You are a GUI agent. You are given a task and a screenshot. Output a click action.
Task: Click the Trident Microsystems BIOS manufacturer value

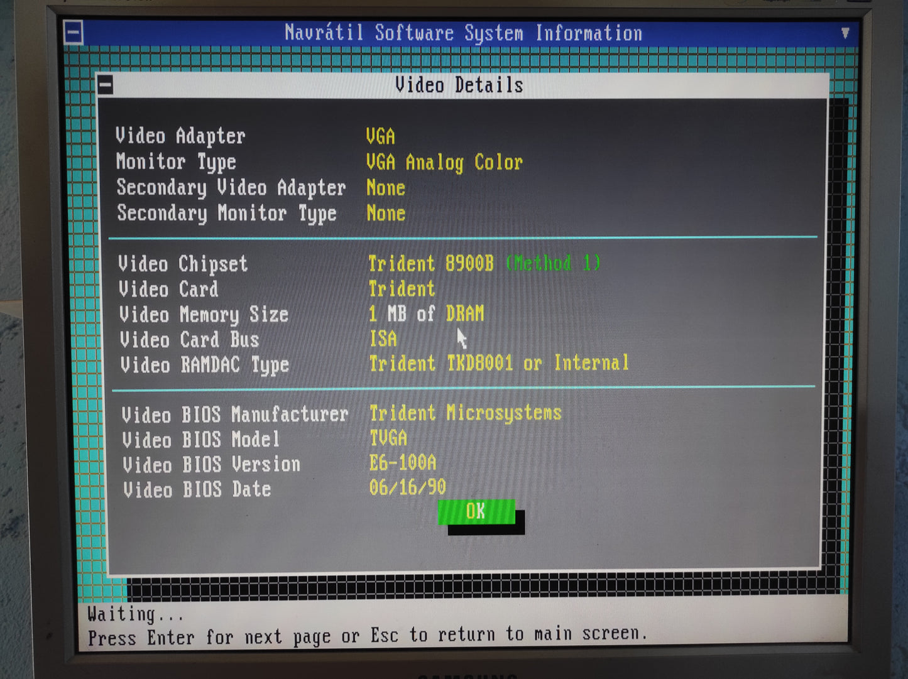coord(465,413)
